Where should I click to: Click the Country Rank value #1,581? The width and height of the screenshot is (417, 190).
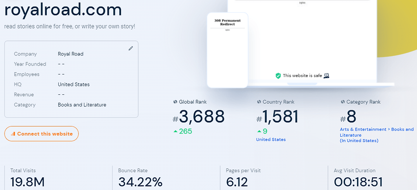tap(277, 117)
